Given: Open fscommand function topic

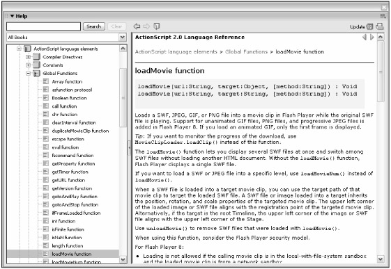Looking at the screenshot, I should (x=72, y=156).
